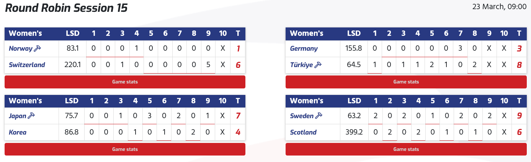The image size is (531, 162).
Task: Select the Türkiye team name
Action: (302, 65)
